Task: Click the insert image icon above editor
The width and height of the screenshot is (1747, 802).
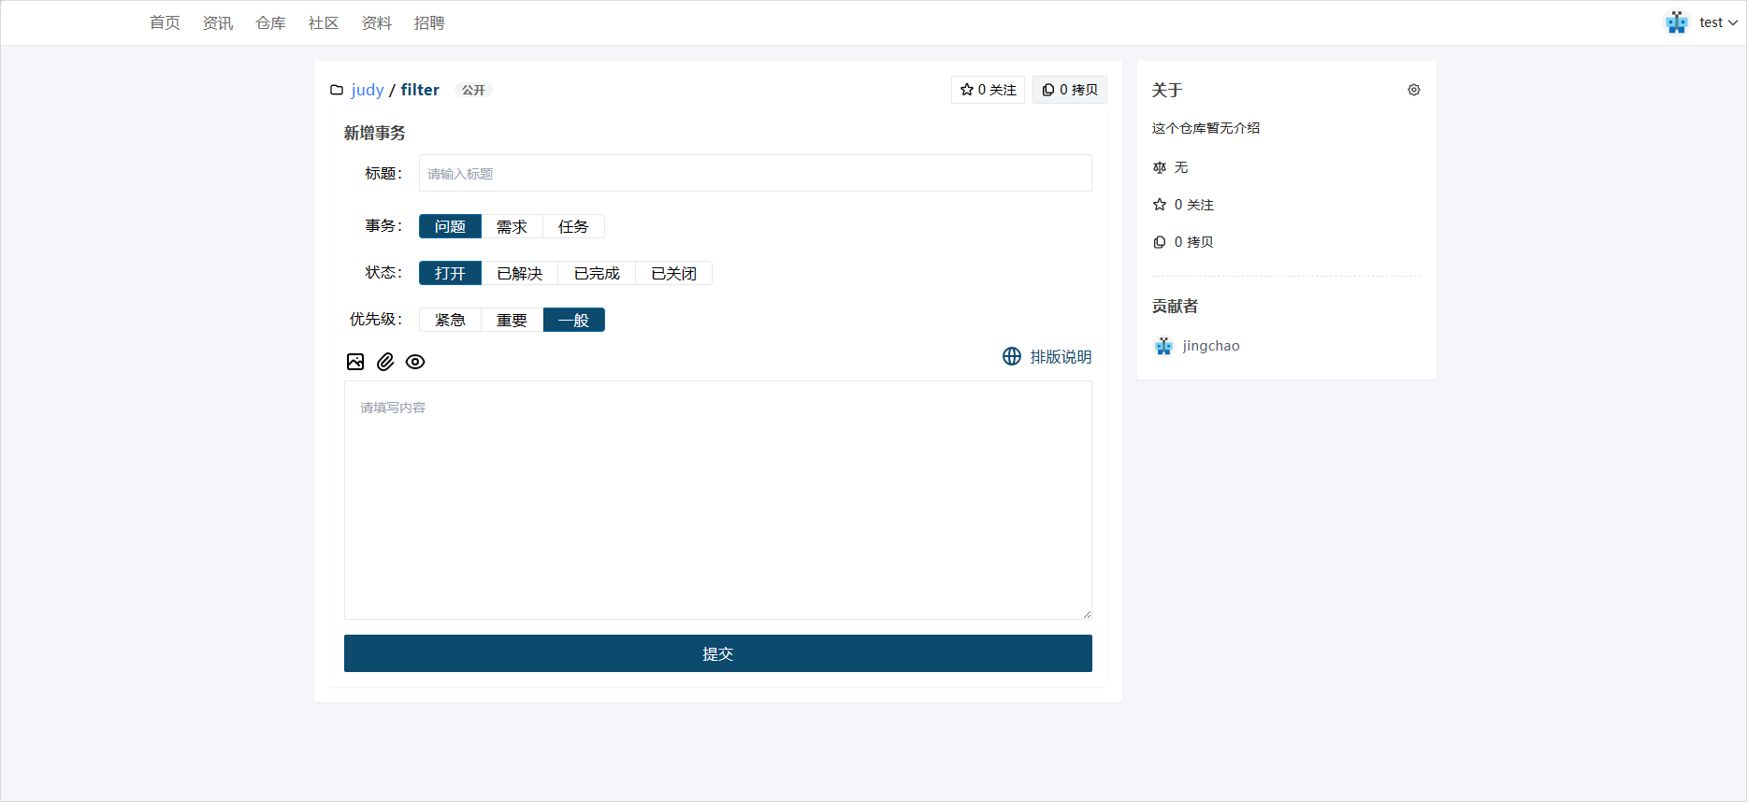Action: pyautogui.click(x=355, y=362)
